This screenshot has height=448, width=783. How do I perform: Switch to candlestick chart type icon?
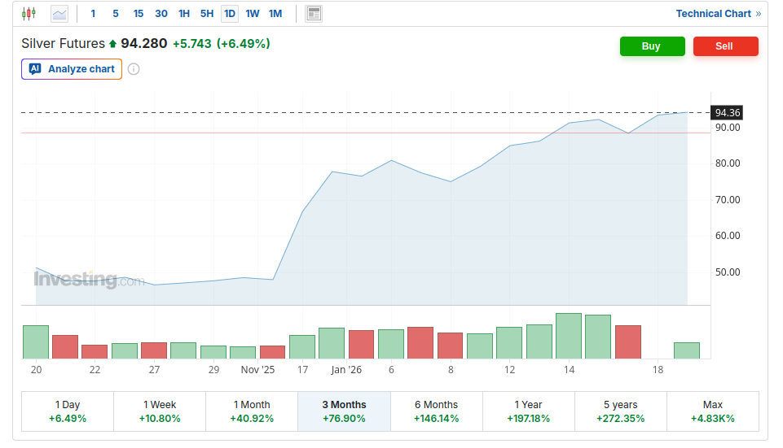click(x=29, y=14)
